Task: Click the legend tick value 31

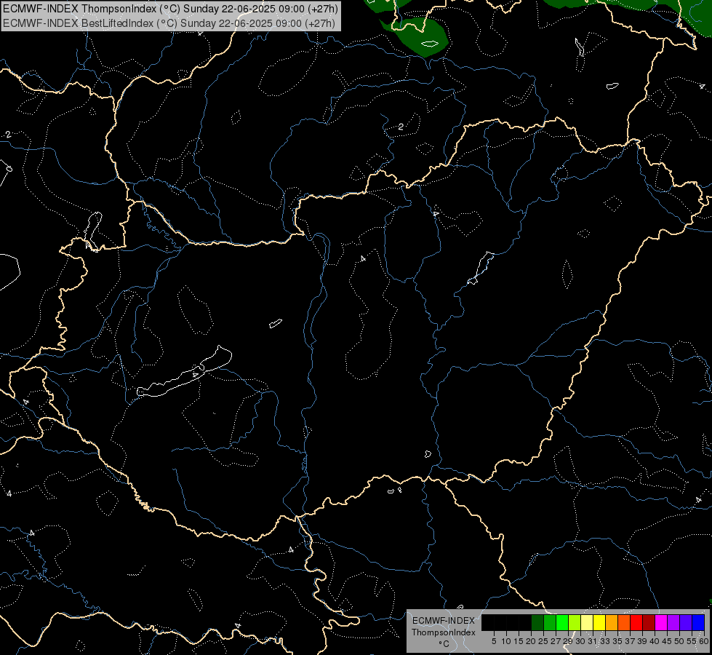Action: coord(593,641)
